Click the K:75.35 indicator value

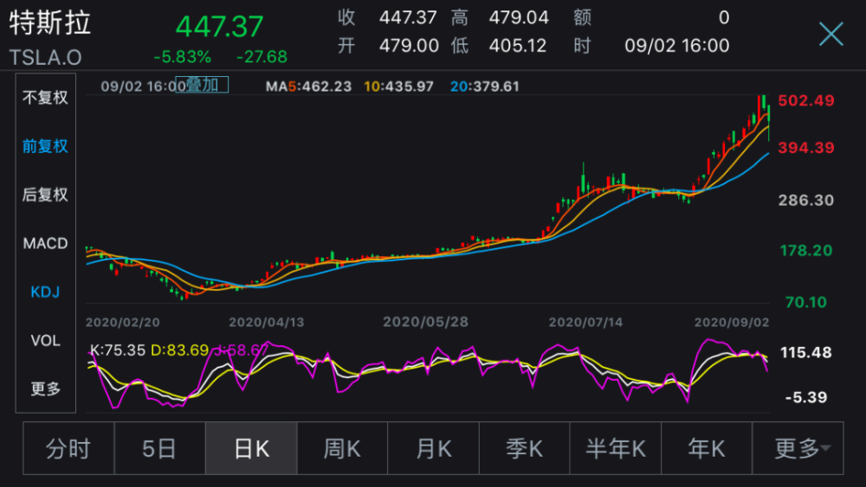click(118, 350)
